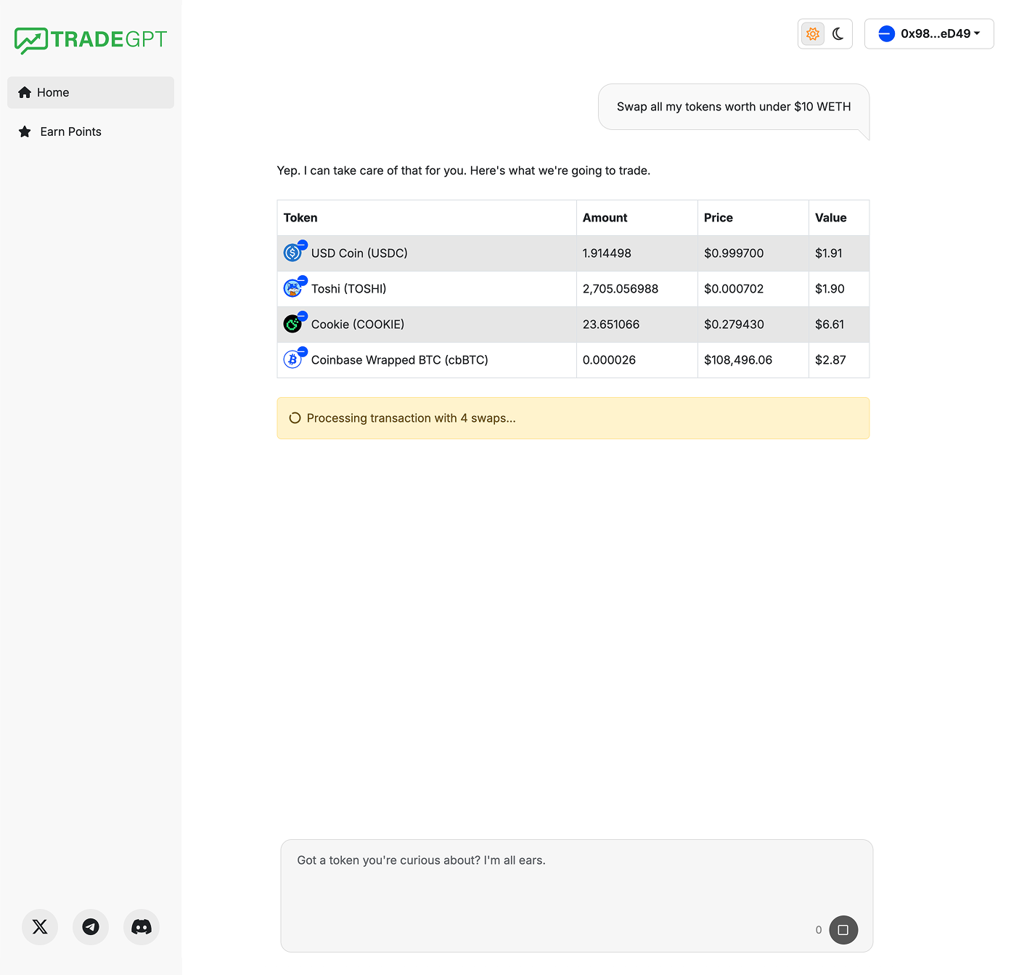Open the Home menu item
The width and height of the screenshot is (1011, 975).
tap(91, 92)
